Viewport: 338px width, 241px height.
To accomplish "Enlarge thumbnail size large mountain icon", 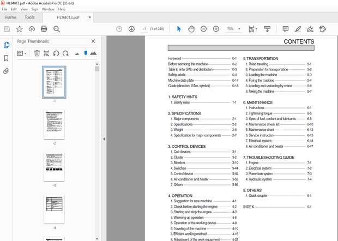I will pyautogui.click(x=93, y=53).
